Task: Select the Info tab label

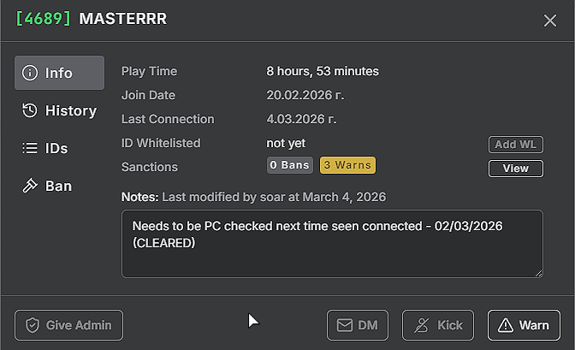Action: (59, 73)
